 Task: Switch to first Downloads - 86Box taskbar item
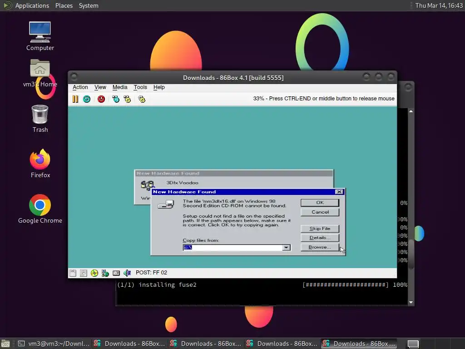click(x=129, y=344)
